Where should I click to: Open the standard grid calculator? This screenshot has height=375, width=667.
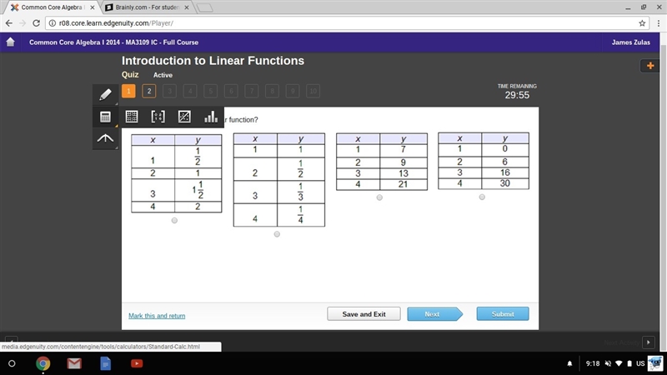pos(132,117)
